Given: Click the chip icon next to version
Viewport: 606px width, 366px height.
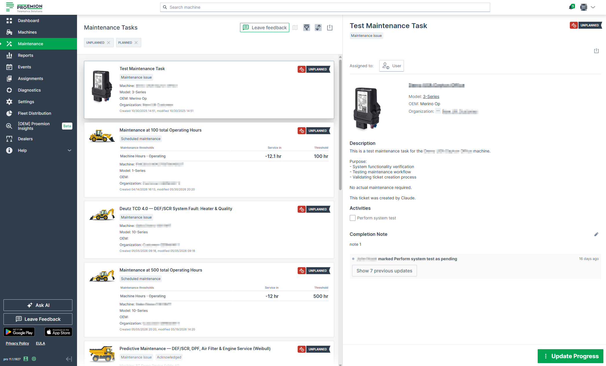Looking at the screenshot, I should pos(34,359).
